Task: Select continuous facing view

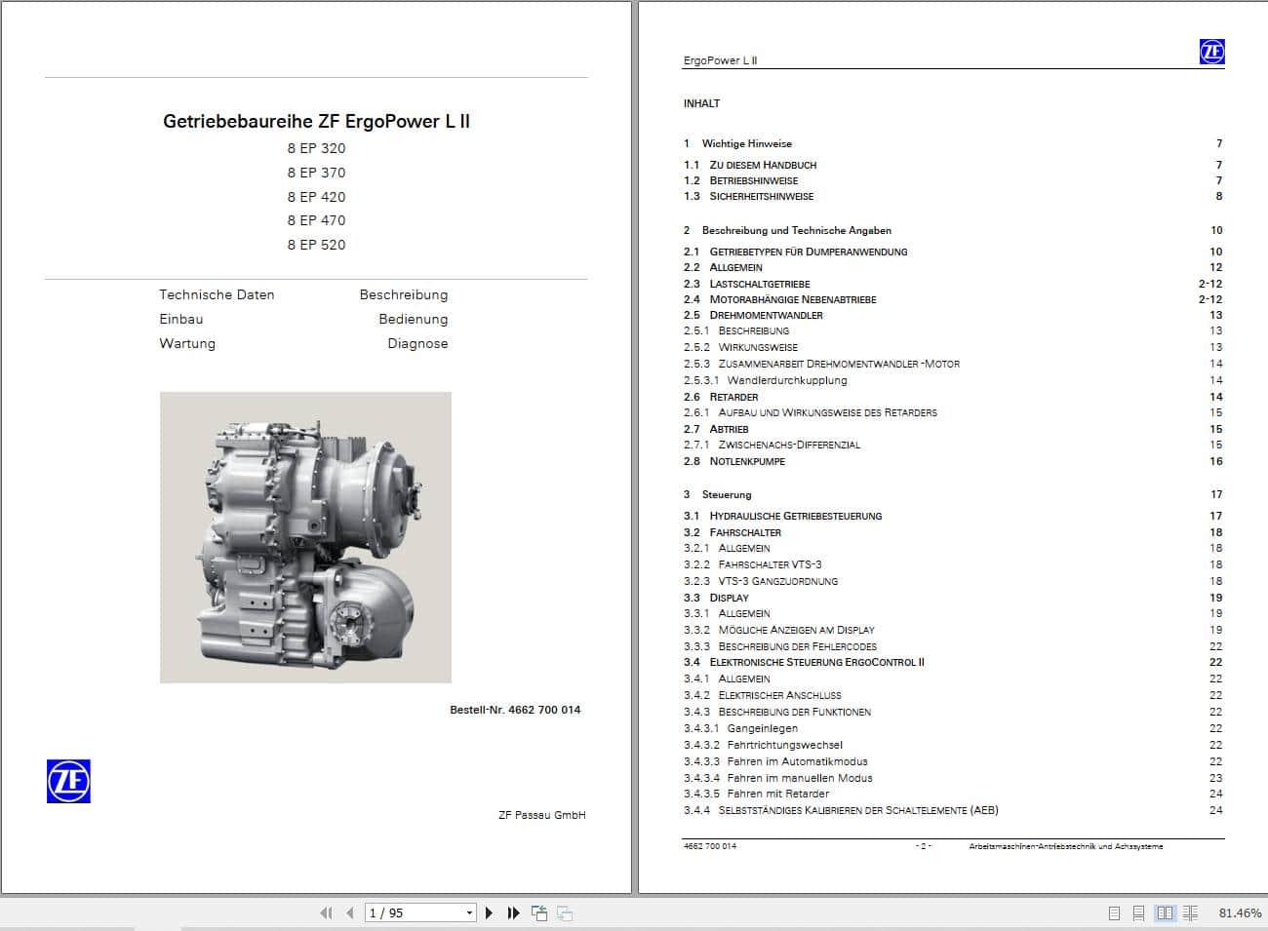Action: click(x=1190, y=913)
